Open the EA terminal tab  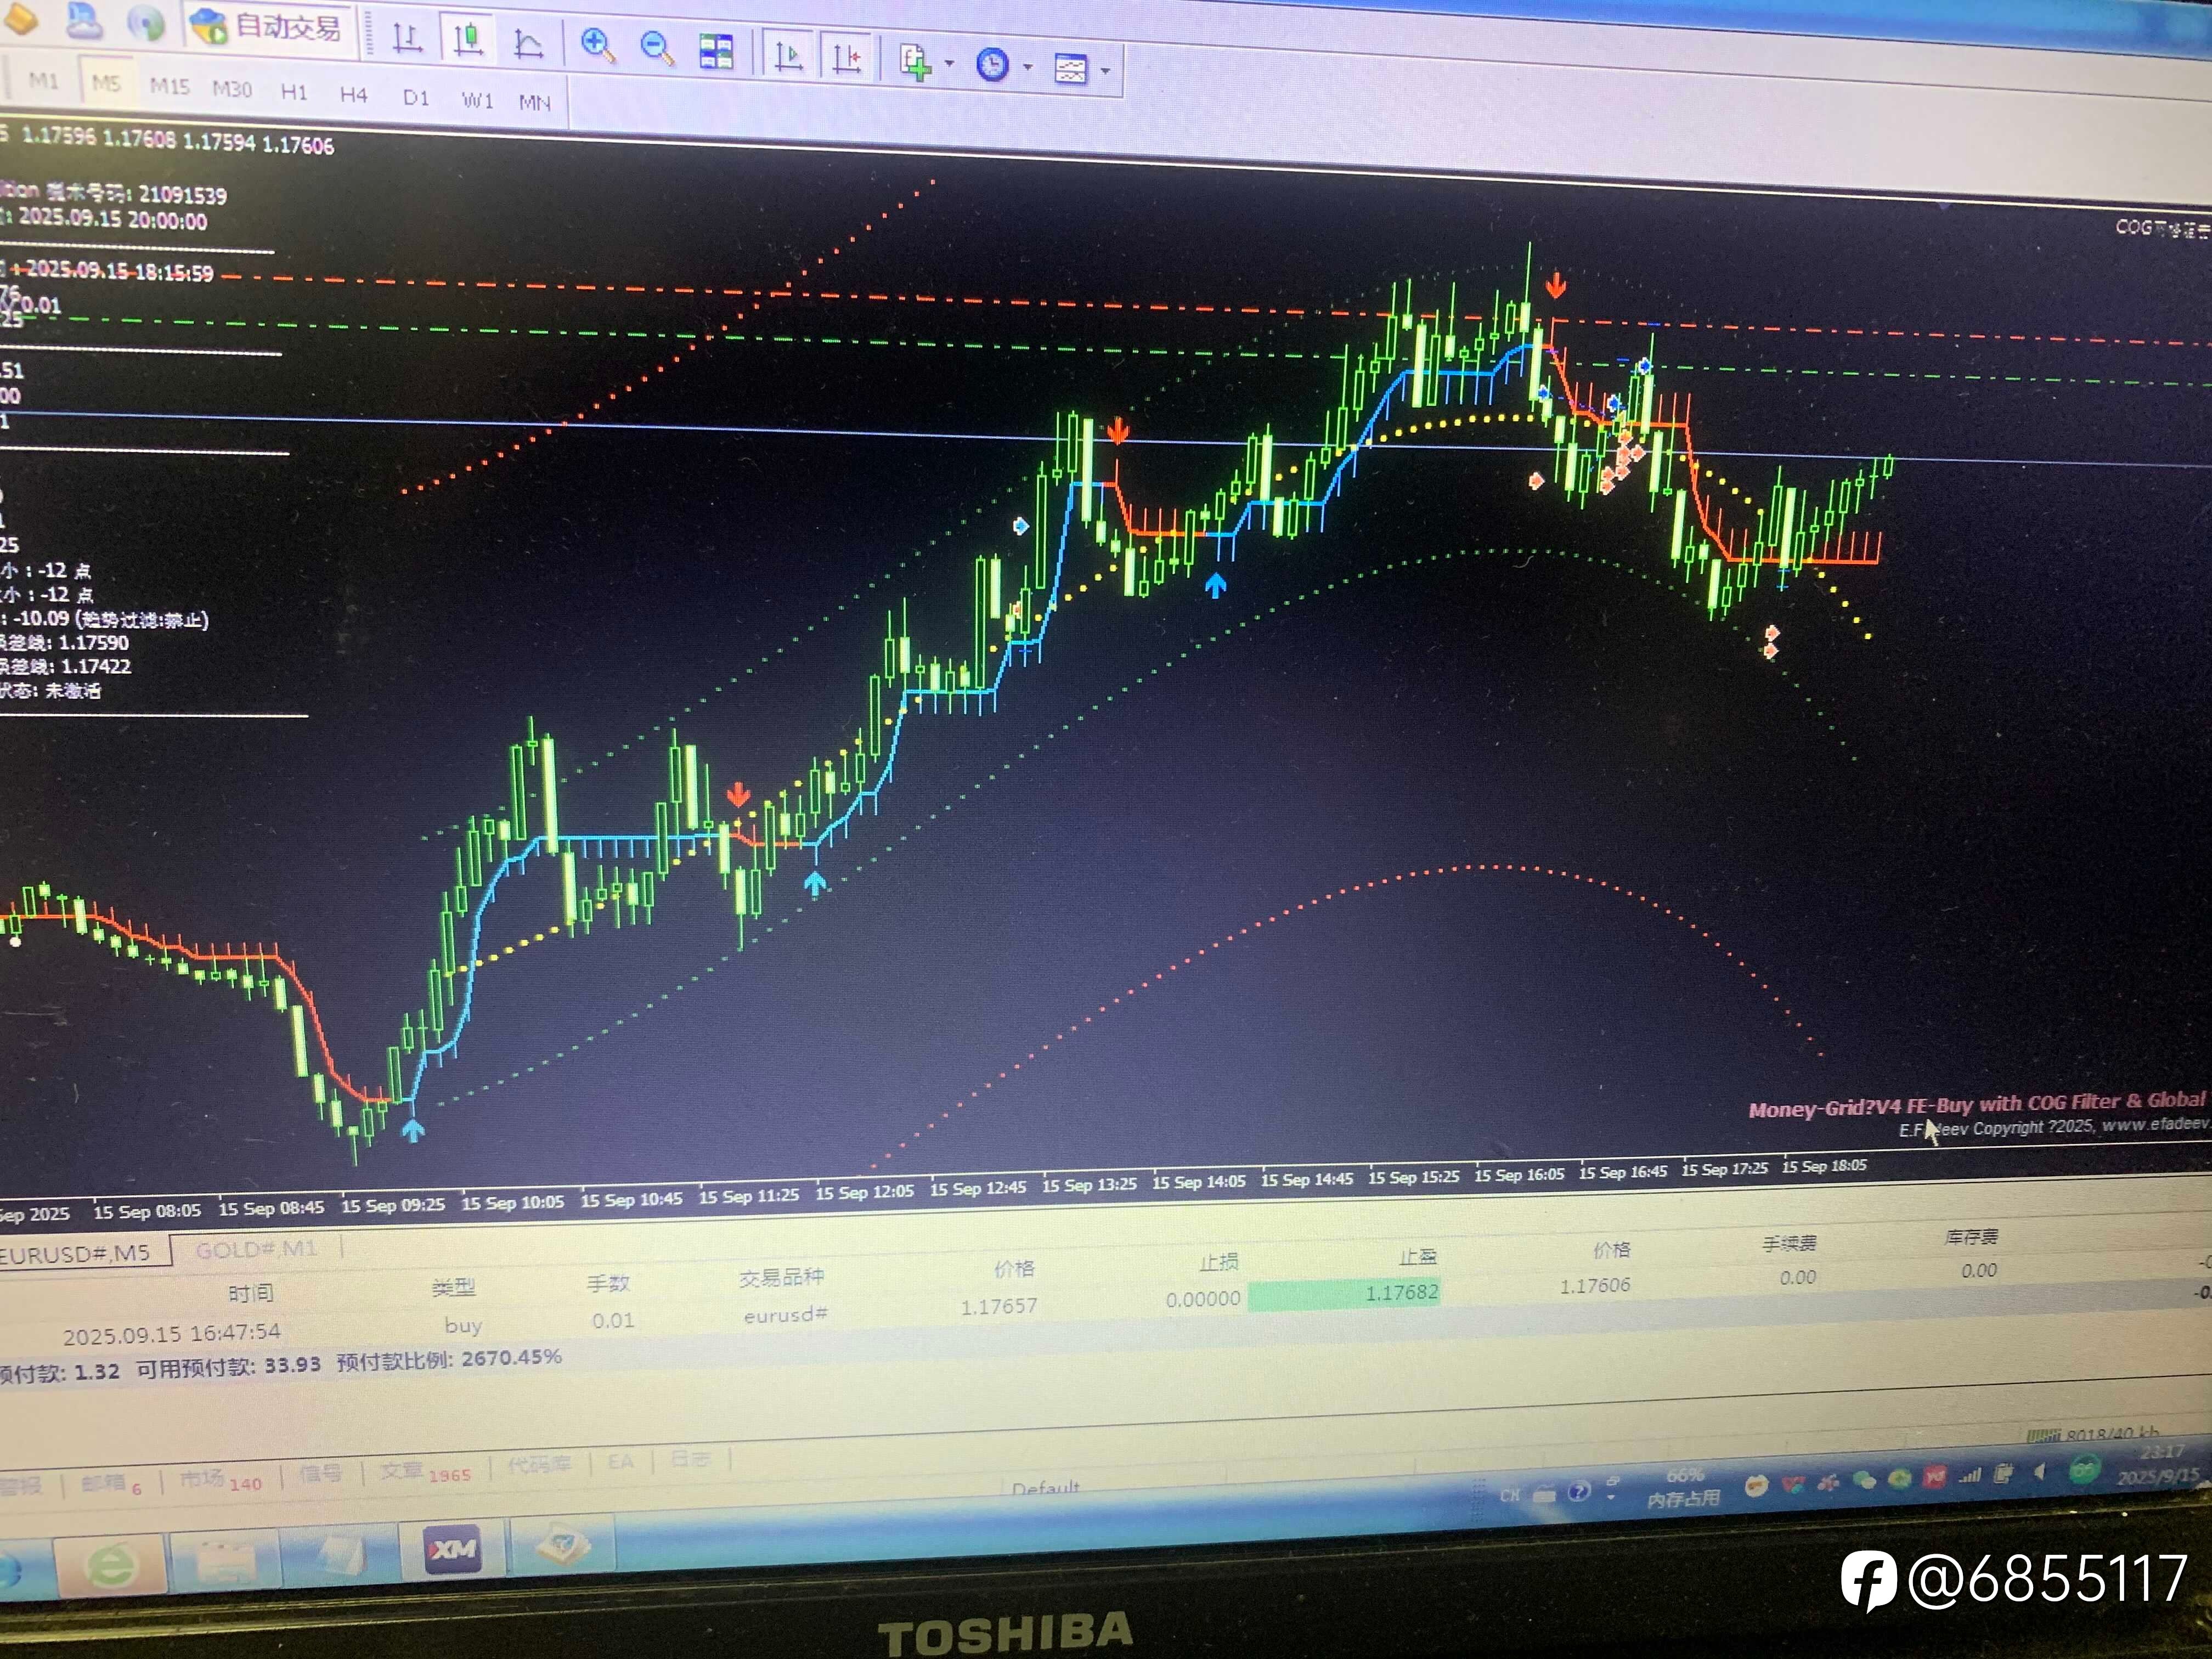click(x=621, y=1461)
